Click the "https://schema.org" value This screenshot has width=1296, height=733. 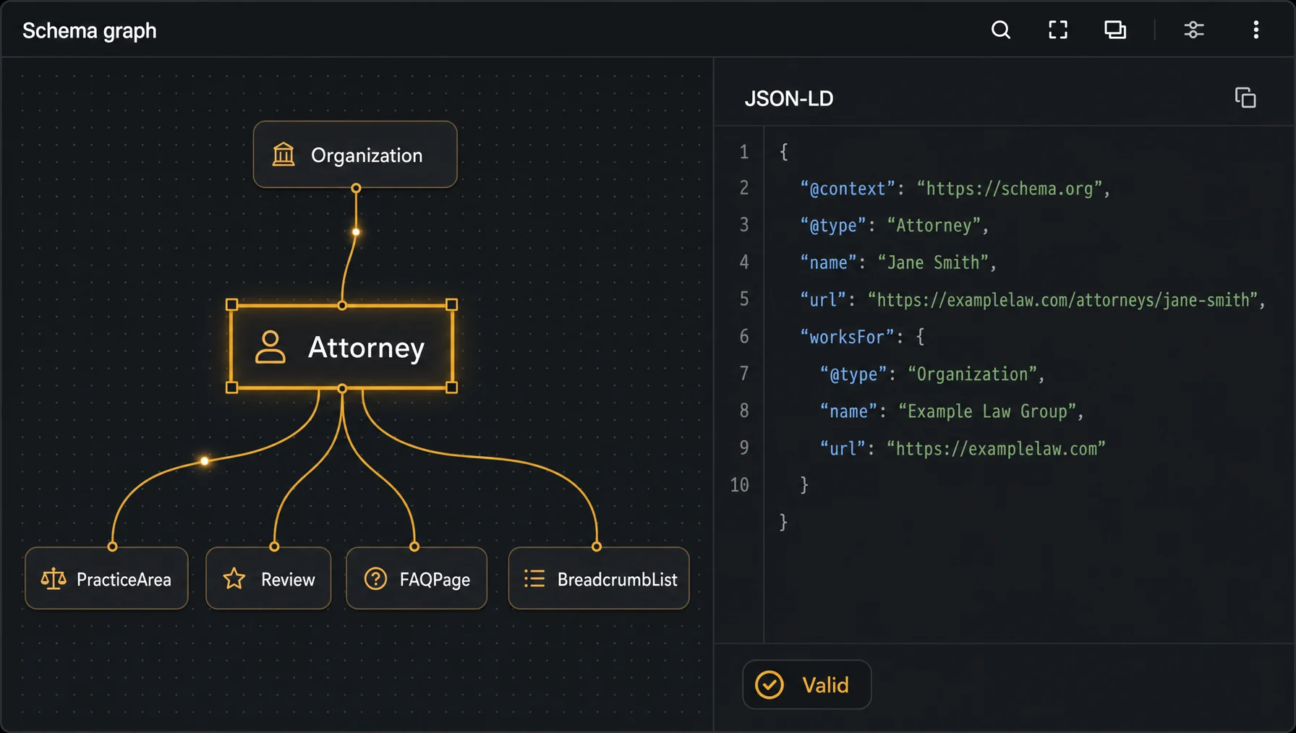coord(1010,189)
